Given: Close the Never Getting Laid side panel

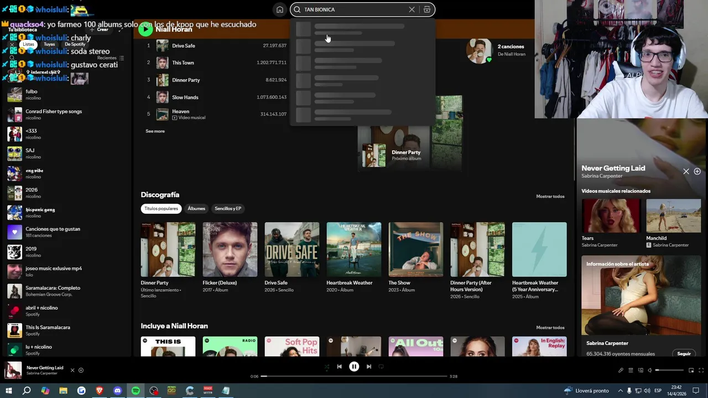Looking at the screenshot, I should (x=686, y=171).
